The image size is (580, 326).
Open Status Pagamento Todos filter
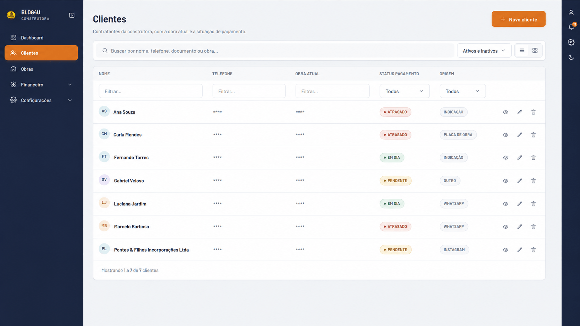[x=404, y=91]
